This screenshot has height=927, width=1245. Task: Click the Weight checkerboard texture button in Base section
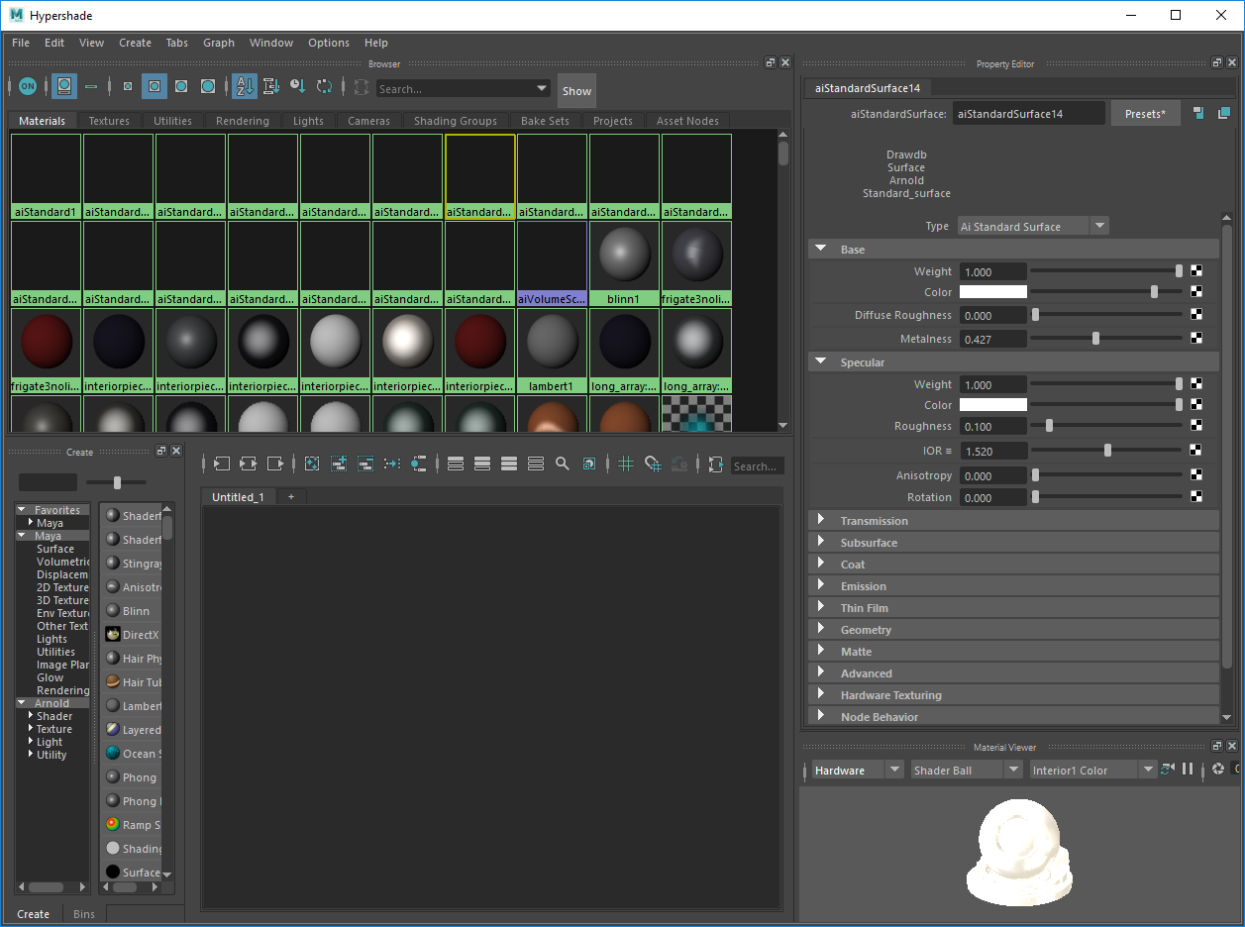coord(1197,270)
